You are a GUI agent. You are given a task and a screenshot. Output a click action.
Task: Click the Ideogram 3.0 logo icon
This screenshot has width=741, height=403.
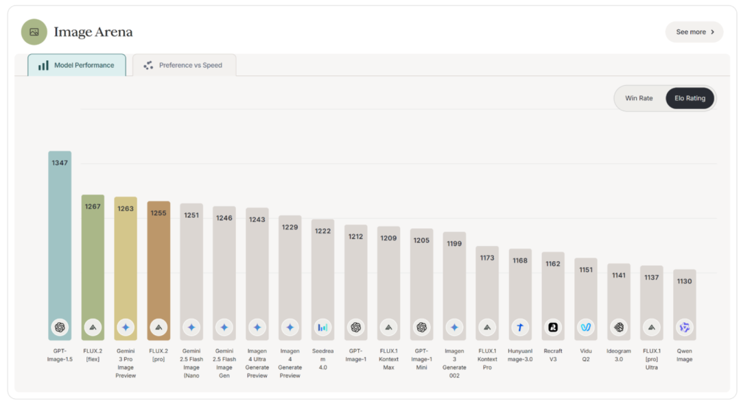619,327
